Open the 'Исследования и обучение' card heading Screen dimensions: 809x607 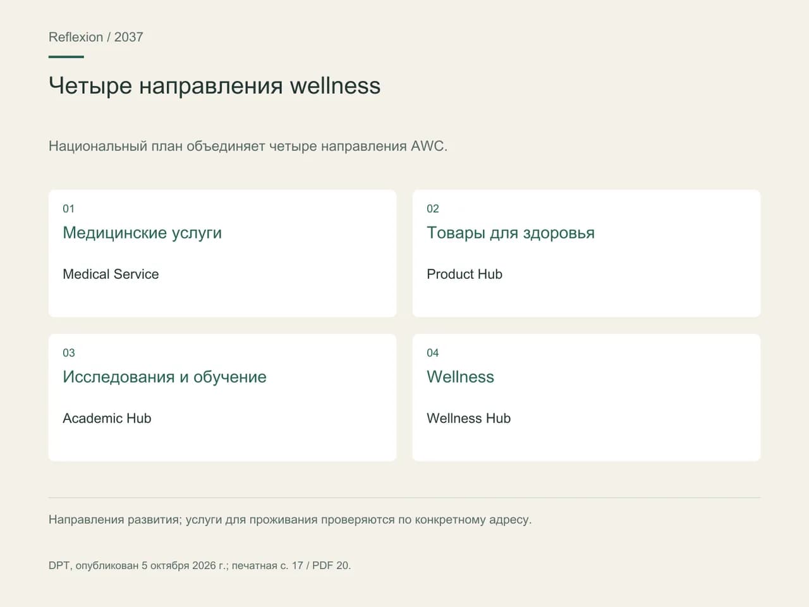164,377
